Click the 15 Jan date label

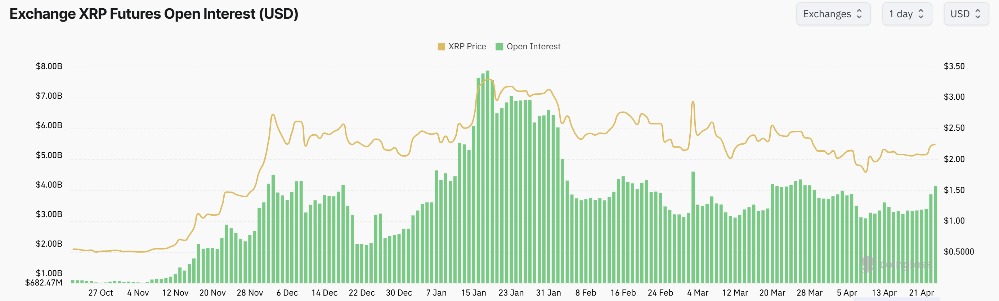(x=473, y=293)
